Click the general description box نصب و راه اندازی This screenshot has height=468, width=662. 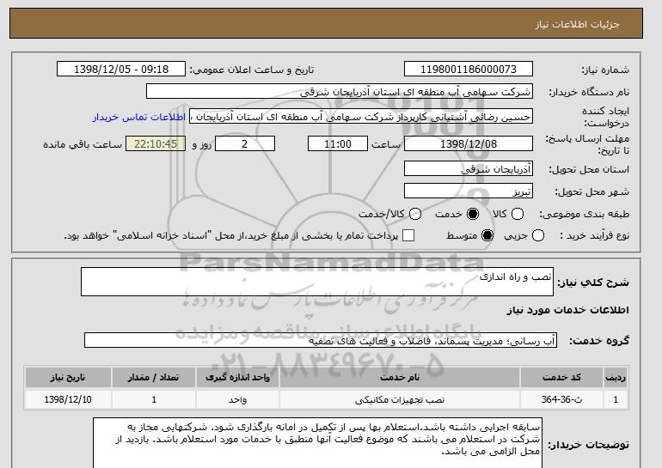(x=316, y=282)
